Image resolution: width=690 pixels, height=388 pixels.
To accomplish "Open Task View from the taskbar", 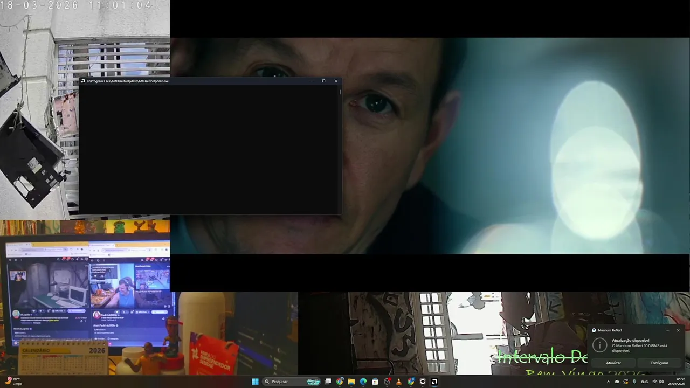I will pyautogui.click(x=328, y=382).
